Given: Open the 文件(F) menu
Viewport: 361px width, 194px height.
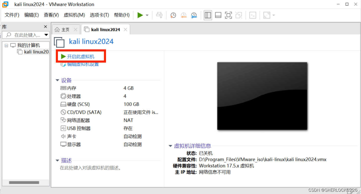Looking at the screenshot, I should point(12,15).
